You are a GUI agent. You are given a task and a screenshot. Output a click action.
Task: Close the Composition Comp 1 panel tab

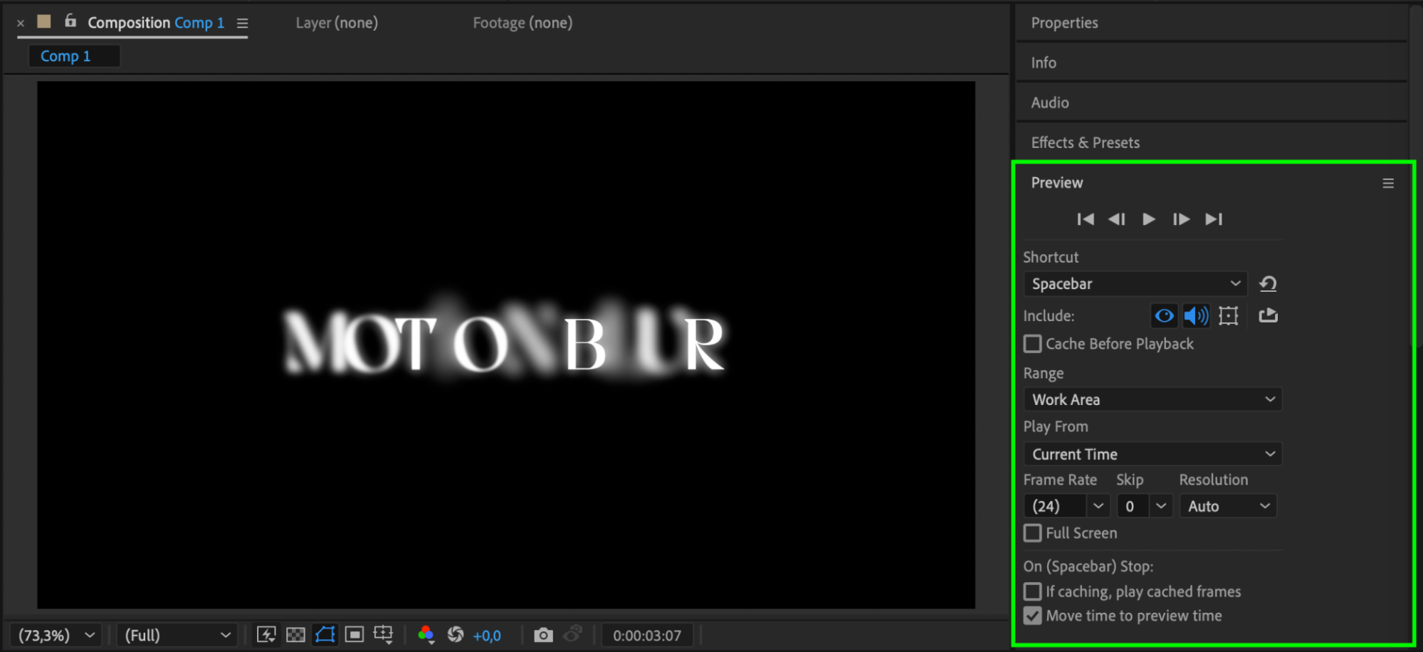tap(21, 23)
